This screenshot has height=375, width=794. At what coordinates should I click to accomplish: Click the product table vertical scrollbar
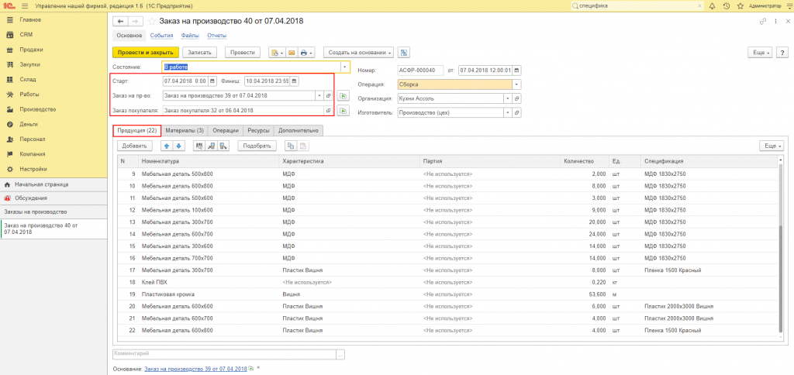780,248
